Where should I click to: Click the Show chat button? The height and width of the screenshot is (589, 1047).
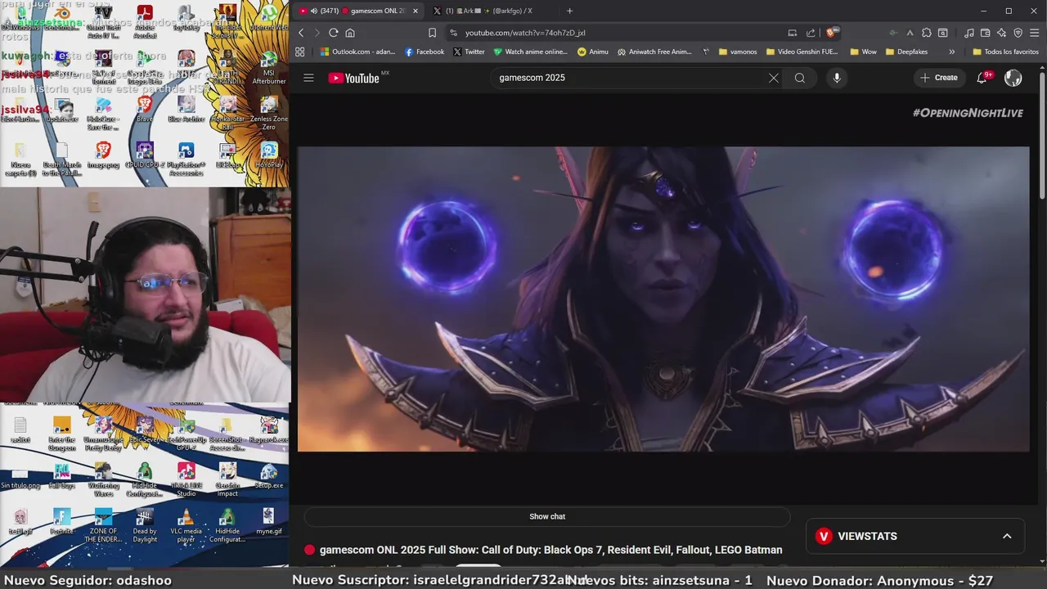(547, 516)
